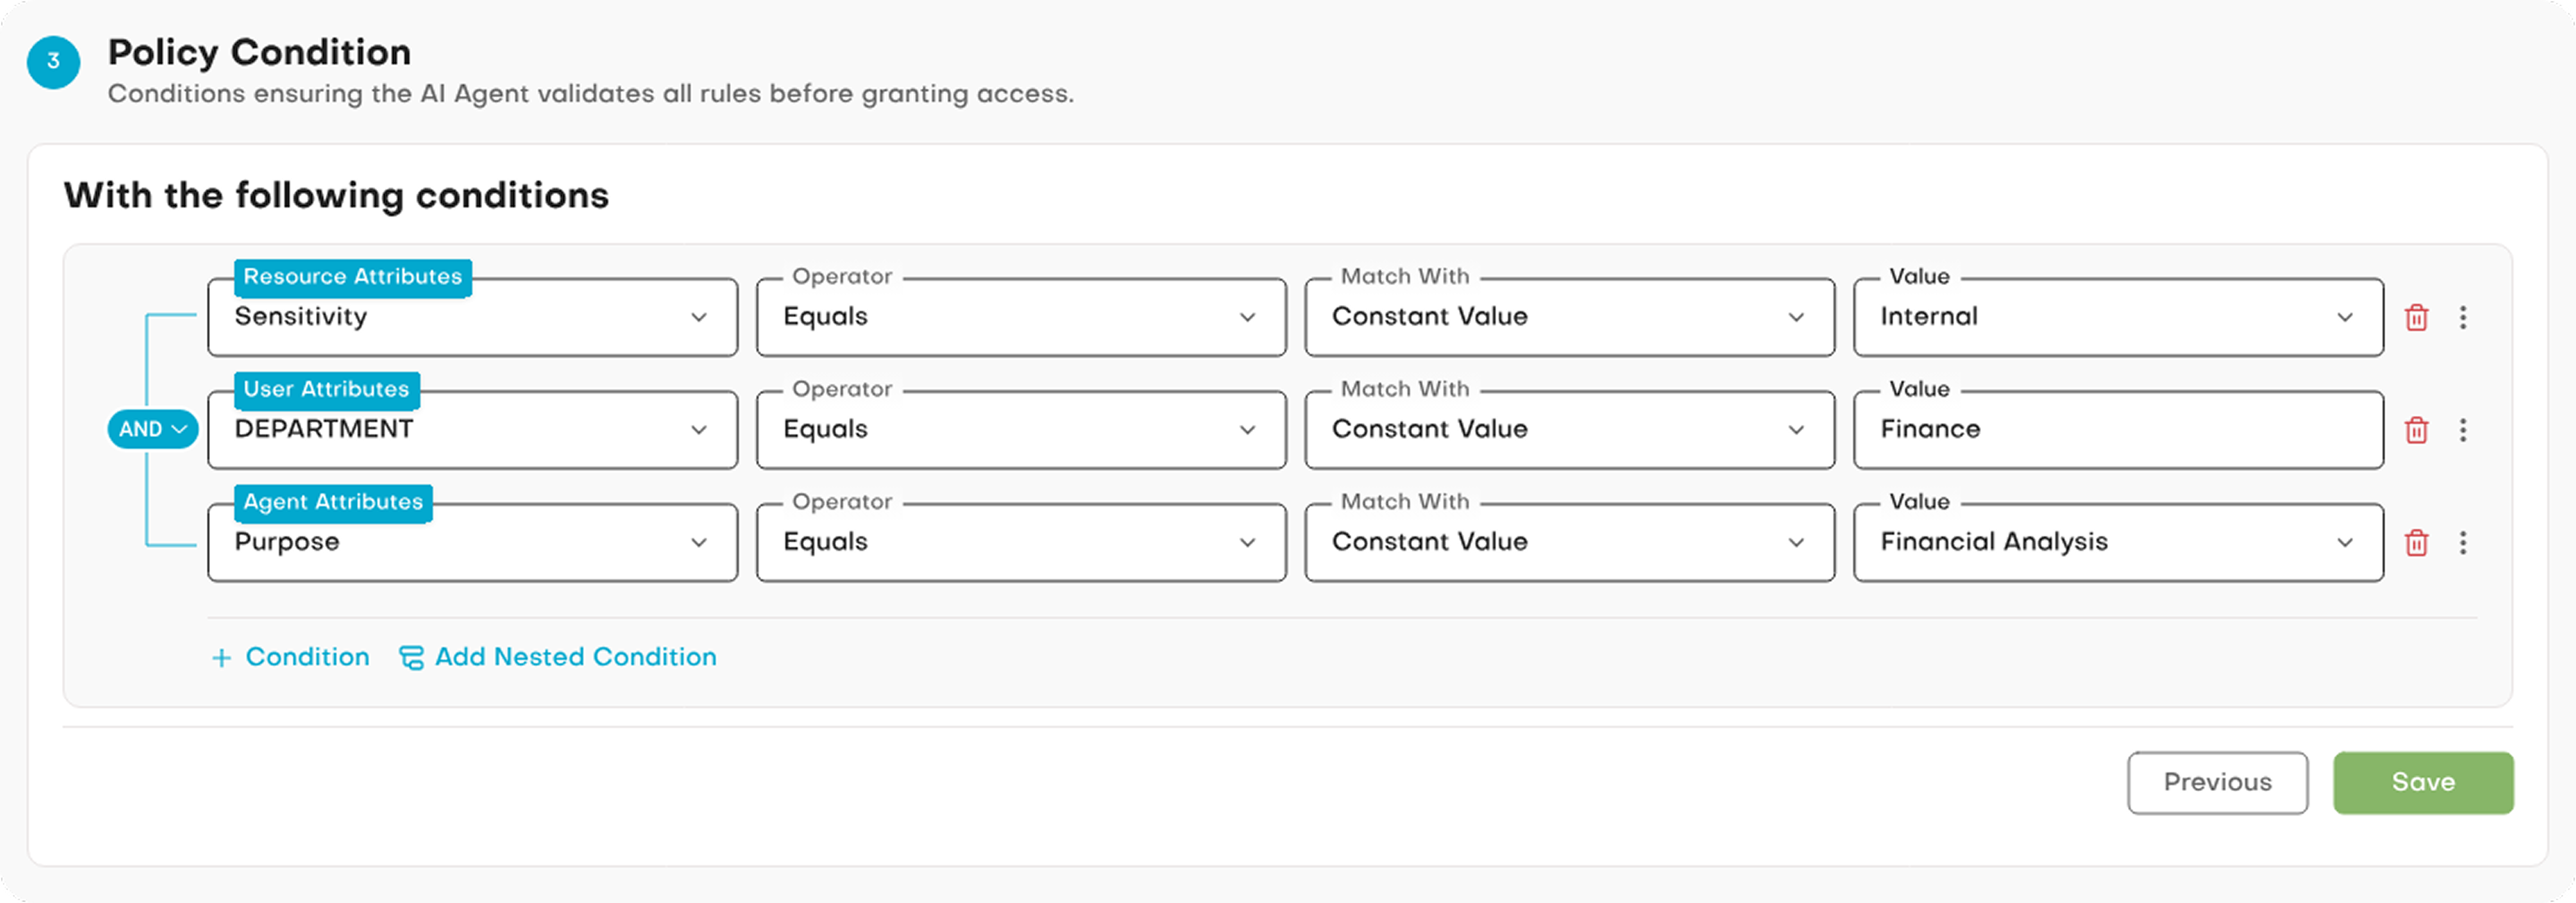
Task: Click the plus icon to add condition
Action: tap(222, 658)
